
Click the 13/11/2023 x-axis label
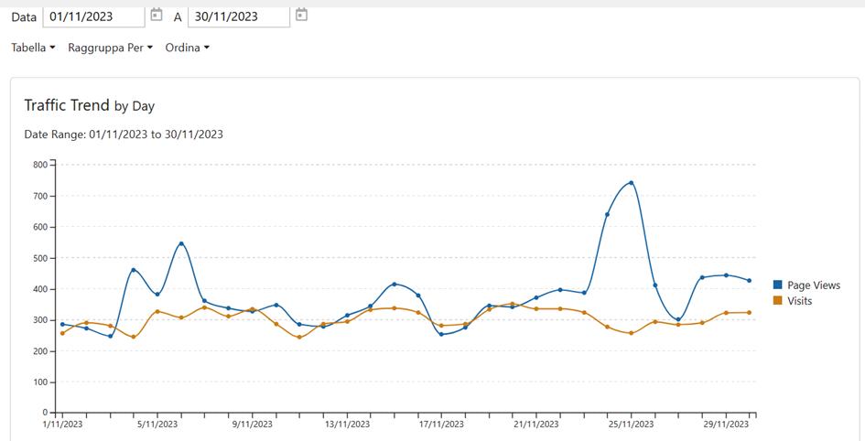tap(347, 425)
